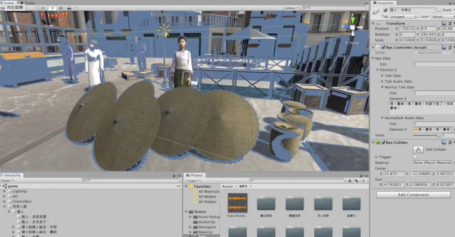
Task: Expand the Demigiant folder in Assets
Action: click(190, 227)
